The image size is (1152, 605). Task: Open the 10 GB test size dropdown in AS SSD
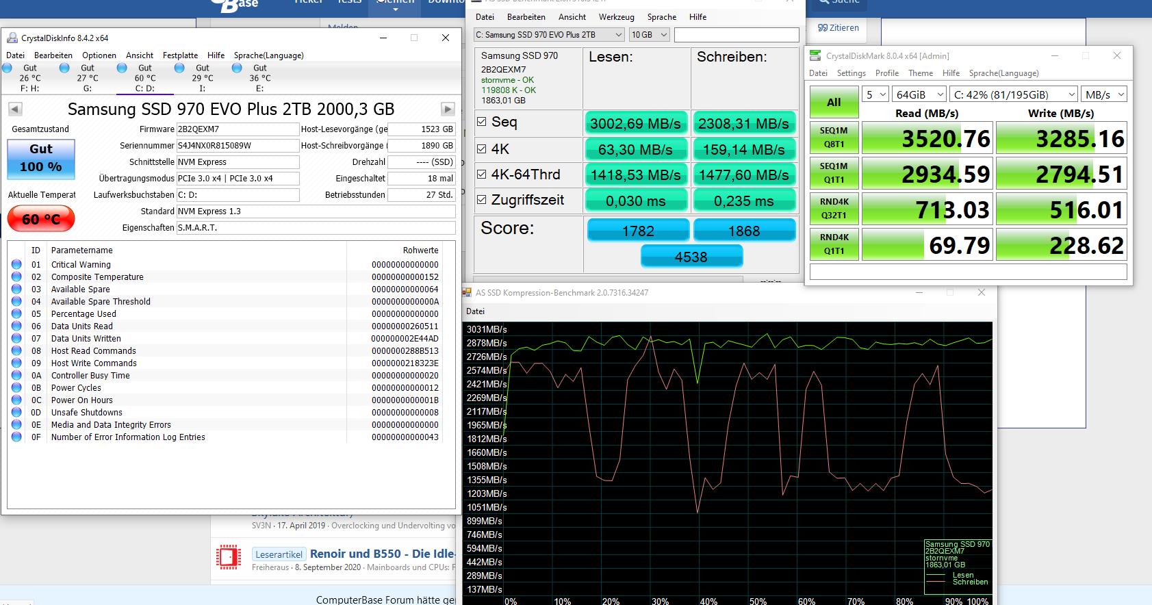(650, 35)
